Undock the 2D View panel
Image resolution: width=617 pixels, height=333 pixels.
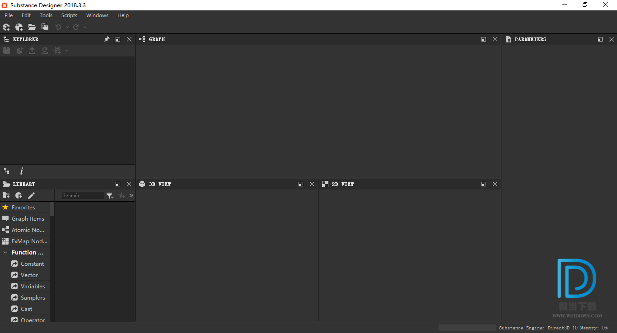pyautogui.click(x=484, y=184)
